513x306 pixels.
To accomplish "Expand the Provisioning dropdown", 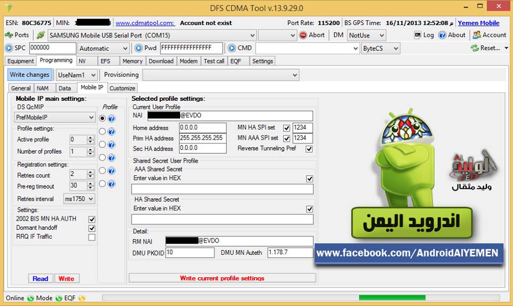I will [x=221, y=75].
